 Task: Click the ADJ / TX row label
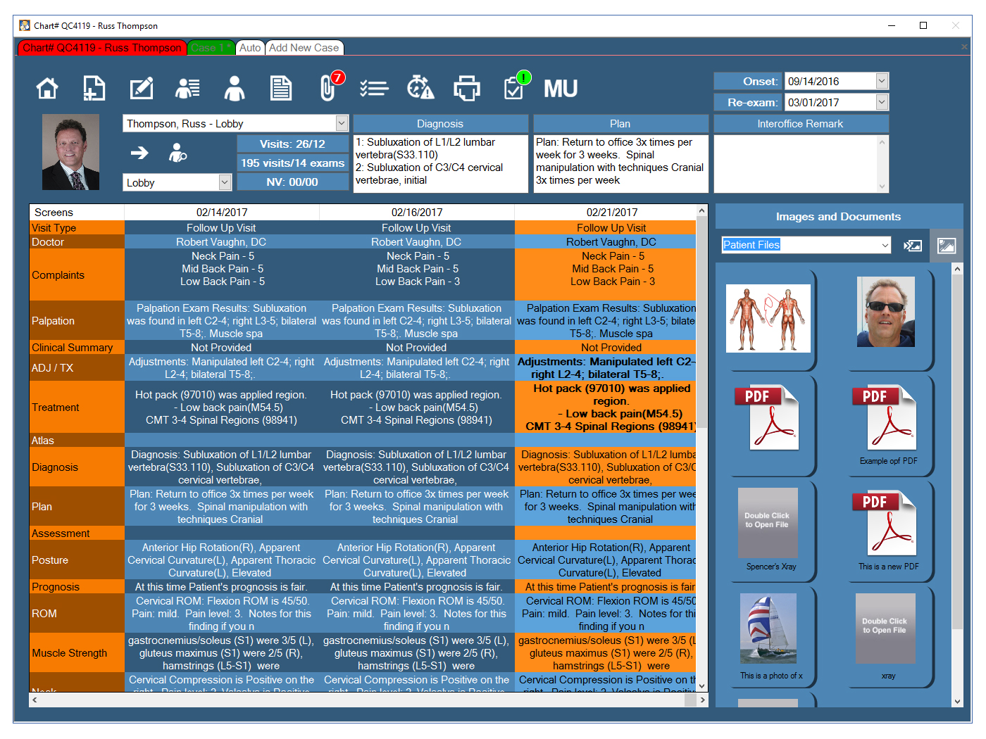pyautogui.click(x=77, y=368)
